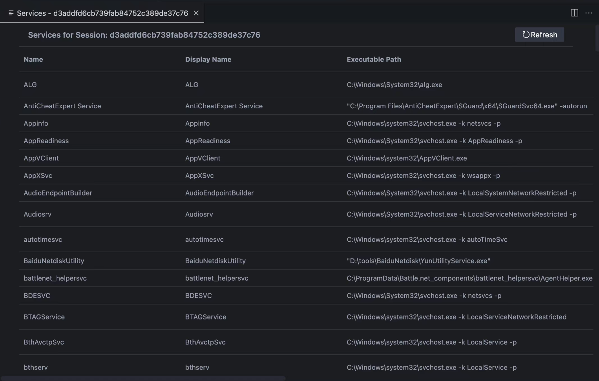Click Audiosrv display name cell
This screenshot has width=599, height=381.
pos(199,214)
